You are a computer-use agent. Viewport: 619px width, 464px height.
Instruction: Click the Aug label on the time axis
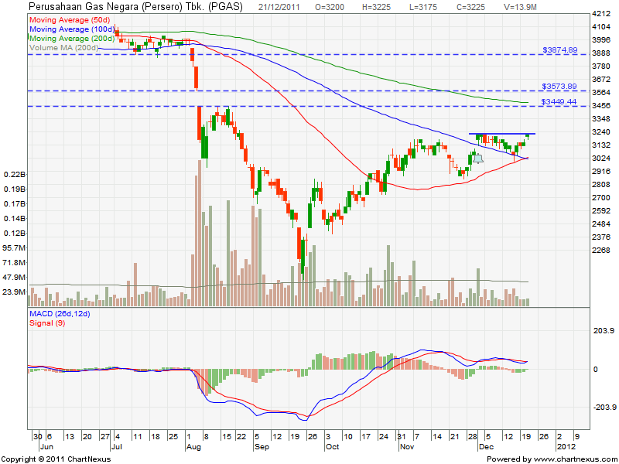193,447
